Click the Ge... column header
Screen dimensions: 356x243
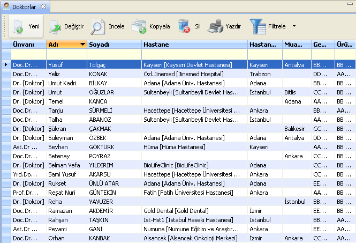(x=323, y=45)
